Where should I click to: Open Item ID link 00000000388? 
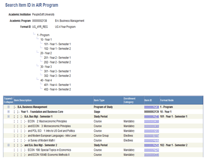pos(152,121)
